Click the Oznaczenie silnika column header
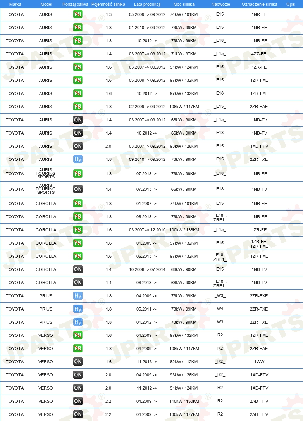This screenshot has width=303, height=421. point(259,4)
